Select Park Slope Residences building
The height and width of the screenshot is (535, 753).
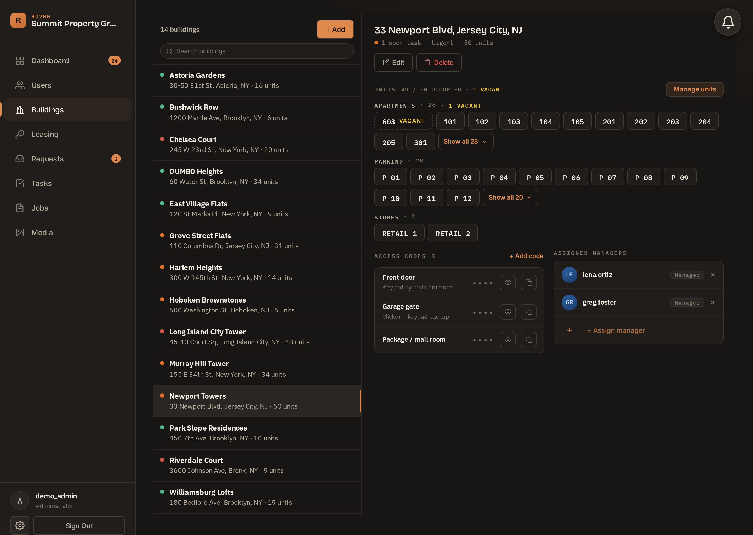[257, 433]
